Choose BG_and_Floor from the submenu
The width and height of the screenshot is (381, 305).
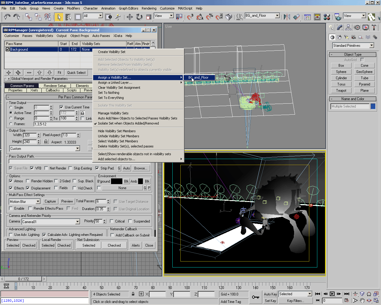click(x=199, y=77)
